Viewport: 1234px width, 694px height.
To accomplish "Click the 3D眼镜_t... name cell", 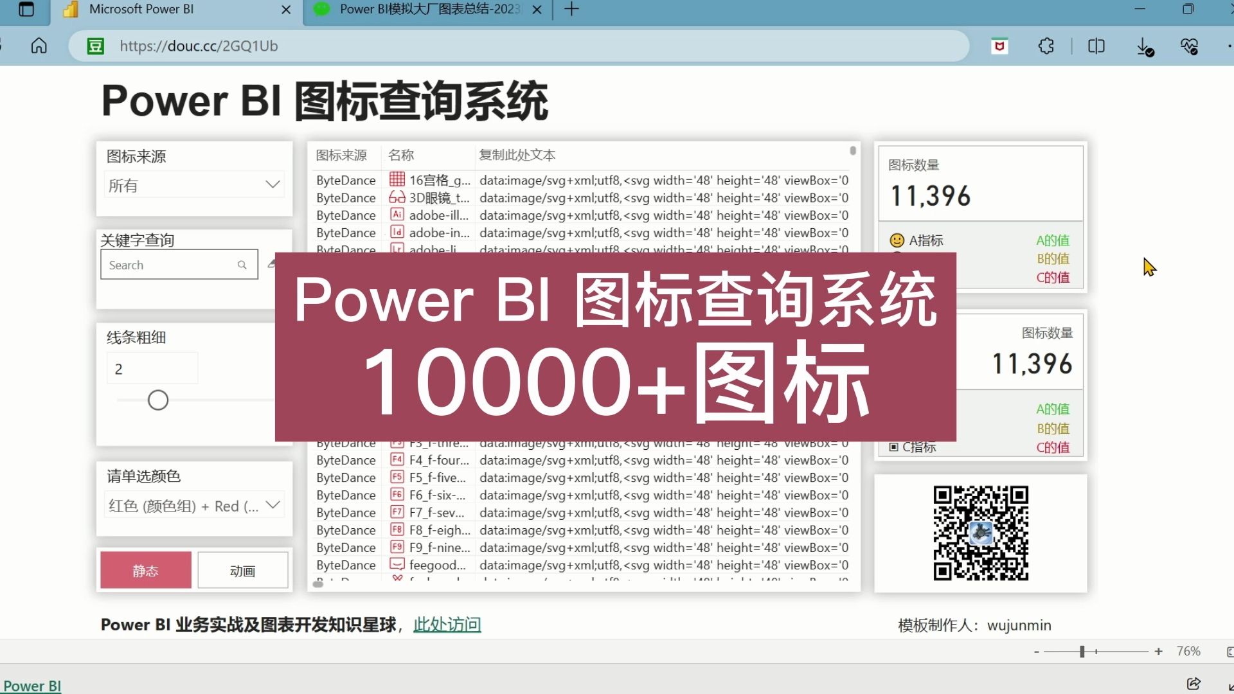I will (440, 197).
